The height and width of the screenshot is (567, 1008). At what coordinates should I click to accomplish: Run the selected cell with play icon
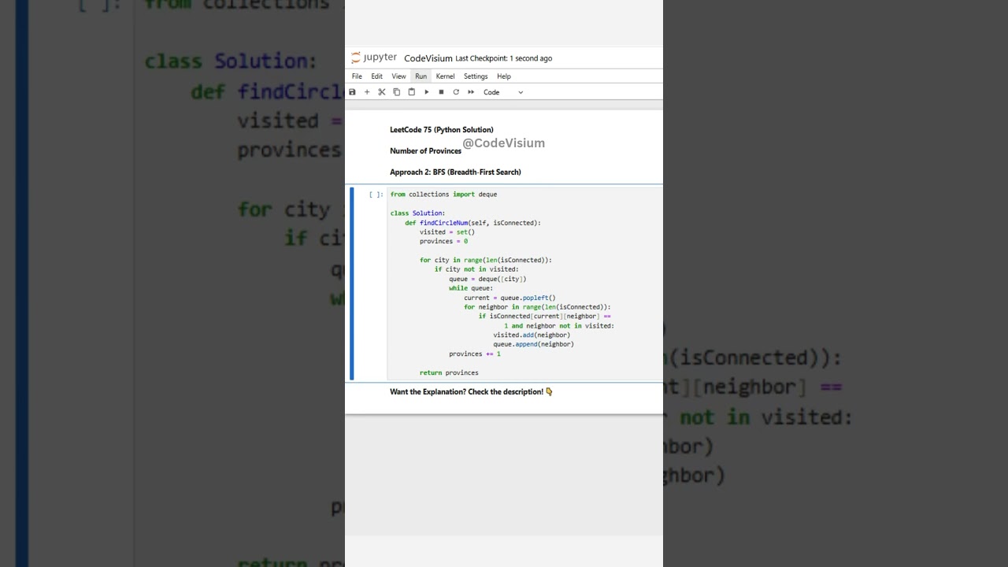(426, 92)
